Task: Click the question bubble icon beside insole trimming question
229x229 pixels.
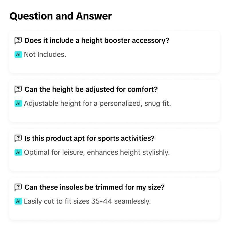Action: (x=18, y=187)
